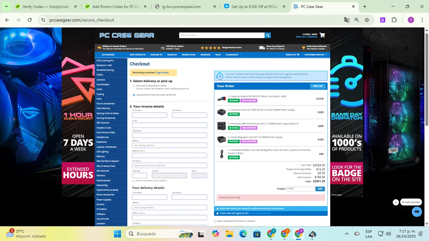Screen dimensions: 429x241
Task: Open the Motherboards category
Action: pos(103,181)
